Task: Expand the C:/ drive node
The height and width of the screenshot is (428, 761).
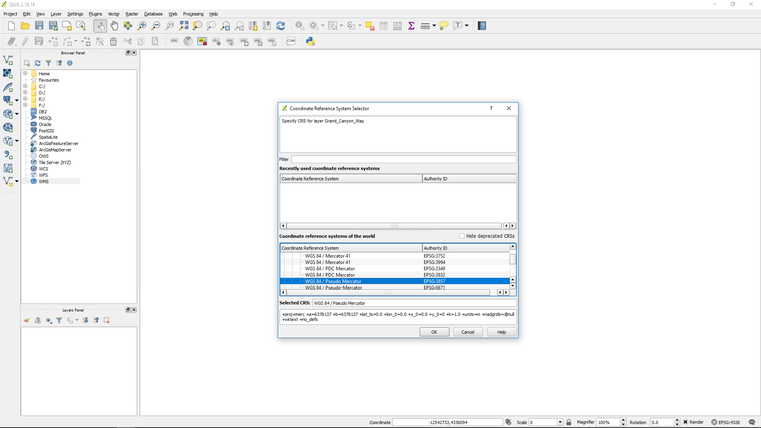Action: click(25, 86)
